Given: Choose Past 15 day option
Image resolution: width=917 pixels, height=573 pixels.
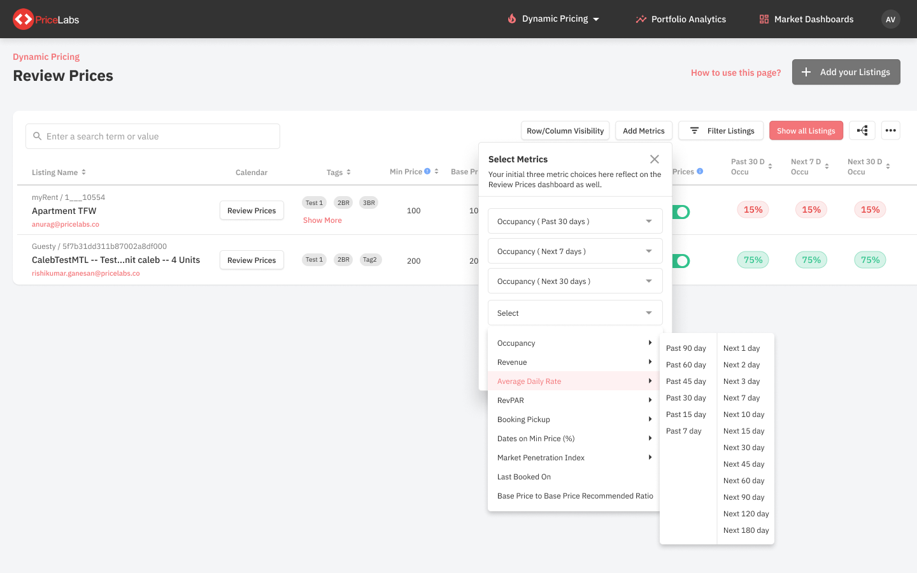Looking at the screenshot, I should pyautogui.click(x=686, y=414).
